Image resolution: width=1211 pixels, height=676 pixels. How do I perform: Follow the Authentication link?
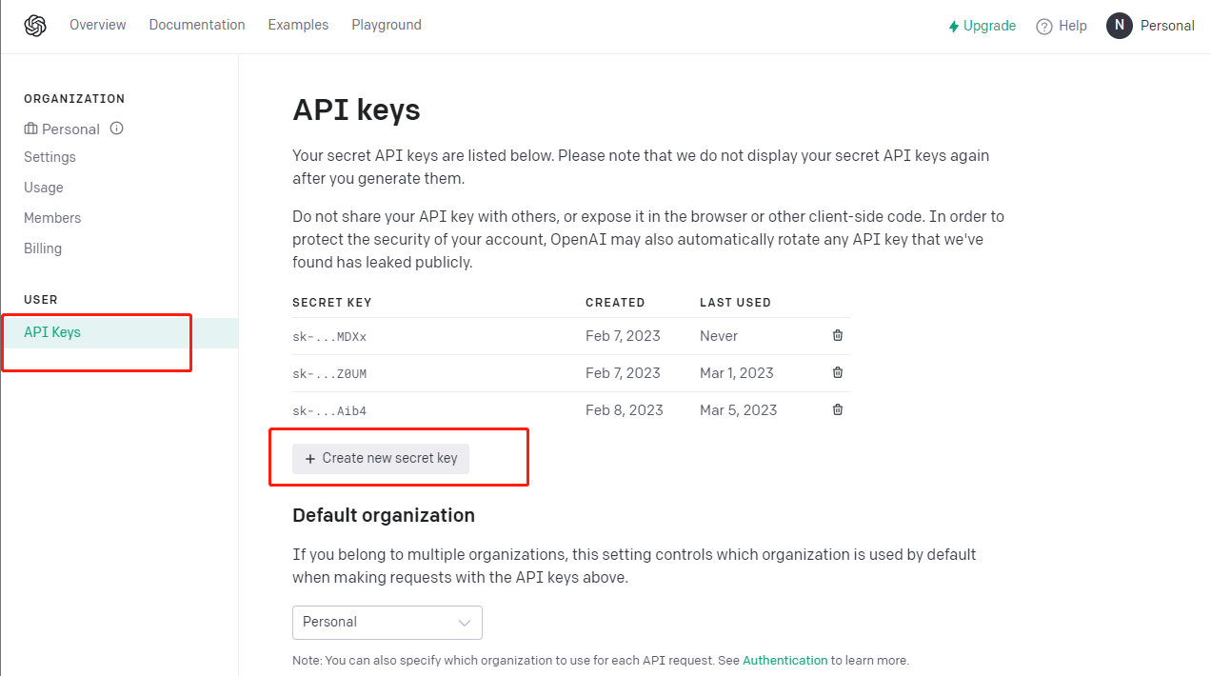click(x=784, y=660)
